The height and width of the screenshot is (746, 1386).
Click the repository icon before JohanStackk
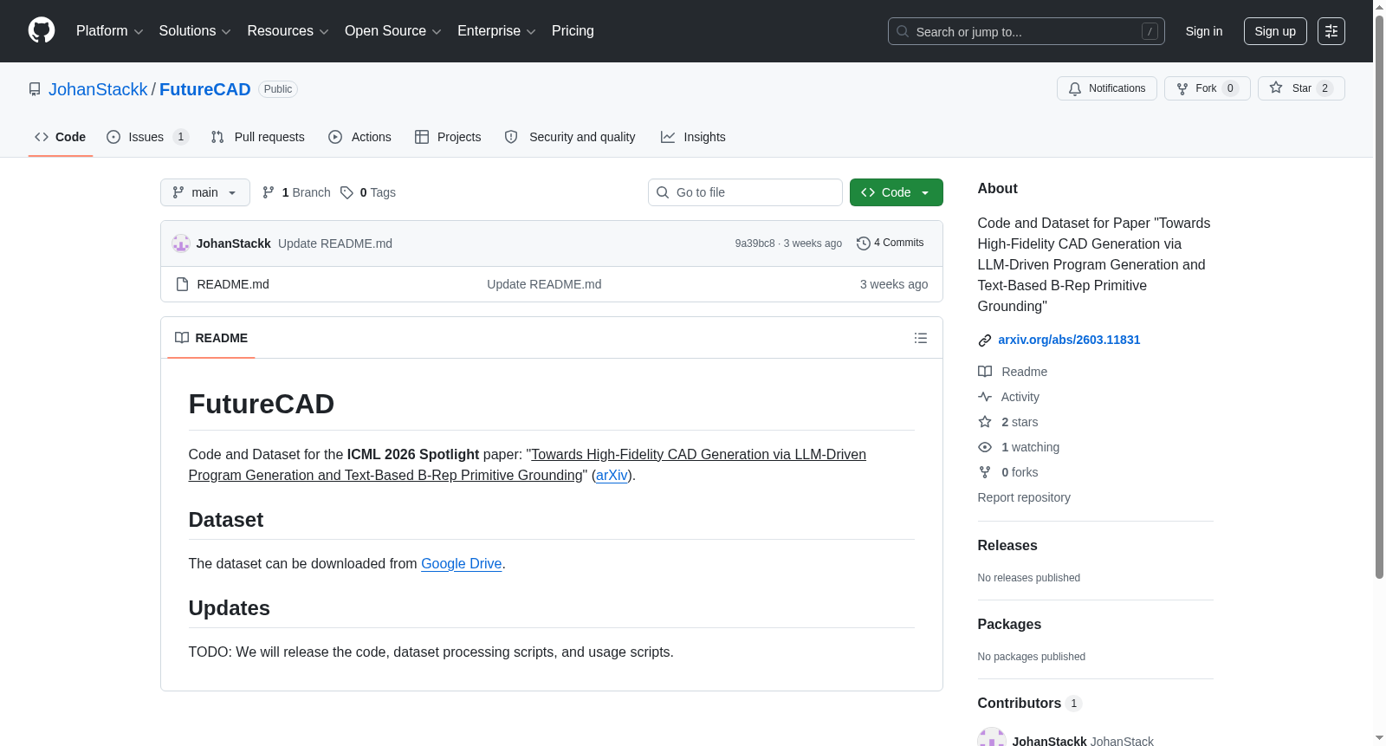click(x=35, y=89)
